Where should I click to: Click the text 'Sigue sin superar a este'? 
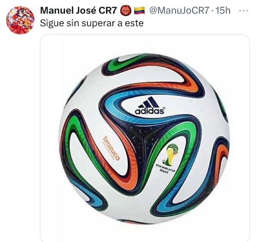tap(92, 23)
